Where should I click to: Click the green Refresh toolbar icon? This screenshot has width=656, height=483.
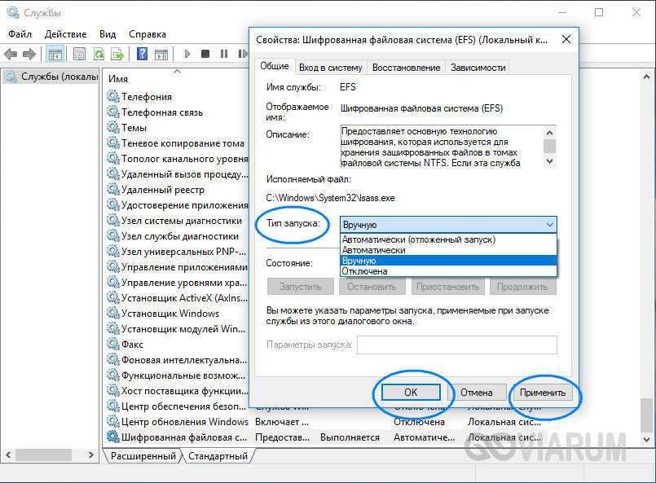pos(99,54)
